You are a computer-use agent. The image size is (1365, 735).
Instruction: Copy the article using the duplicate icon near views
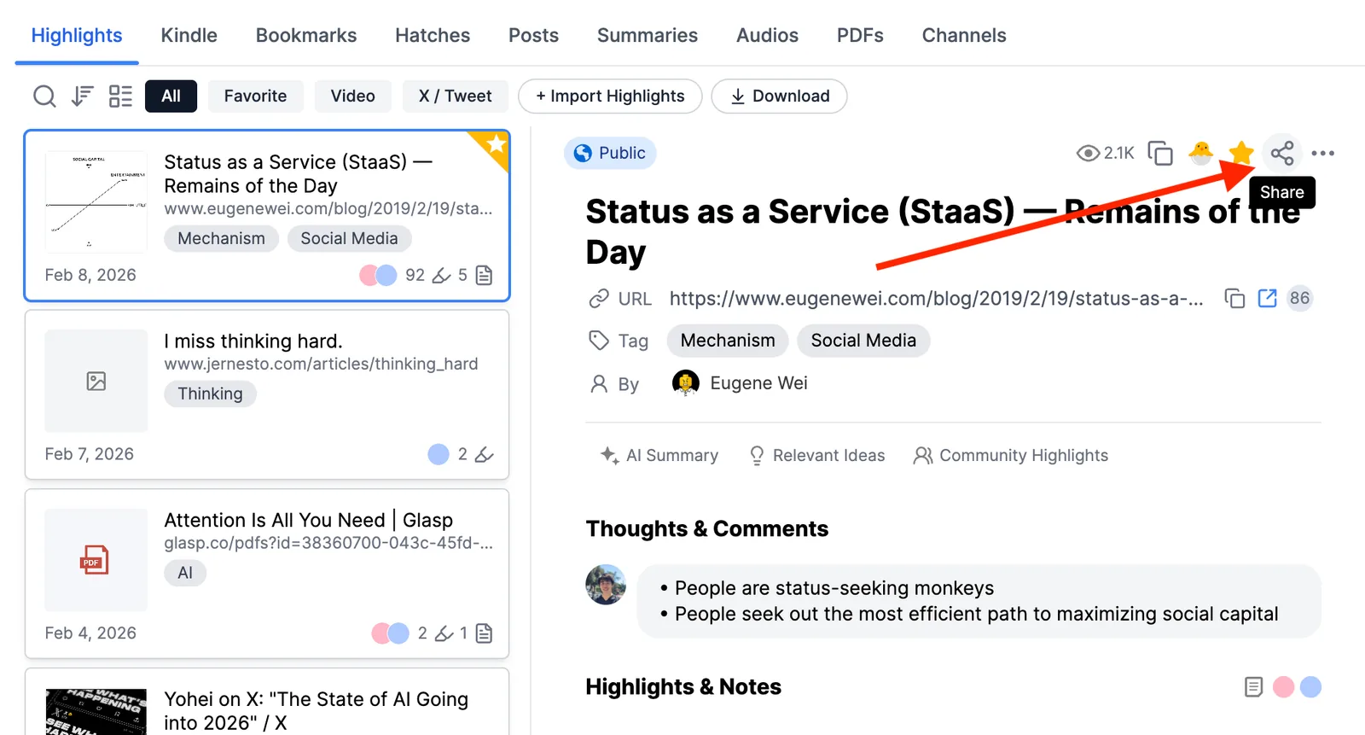pyautogui.click(x=1160, y=154)
